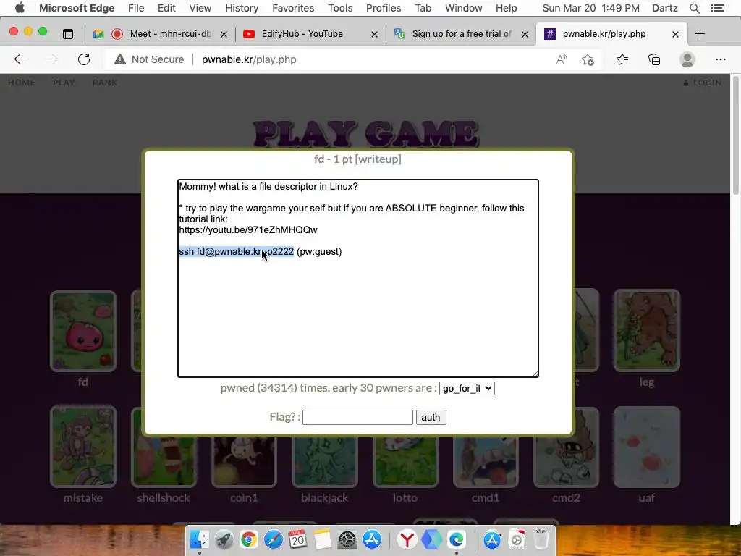Reload the page with the refresh icon
This screenshot has width=741, height=556.
pos(84,59)
